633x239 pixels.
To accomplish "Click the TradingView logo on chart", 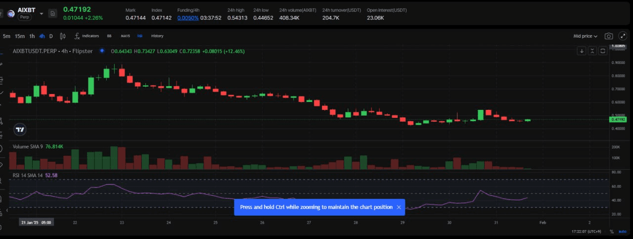I will pos(20,130).
